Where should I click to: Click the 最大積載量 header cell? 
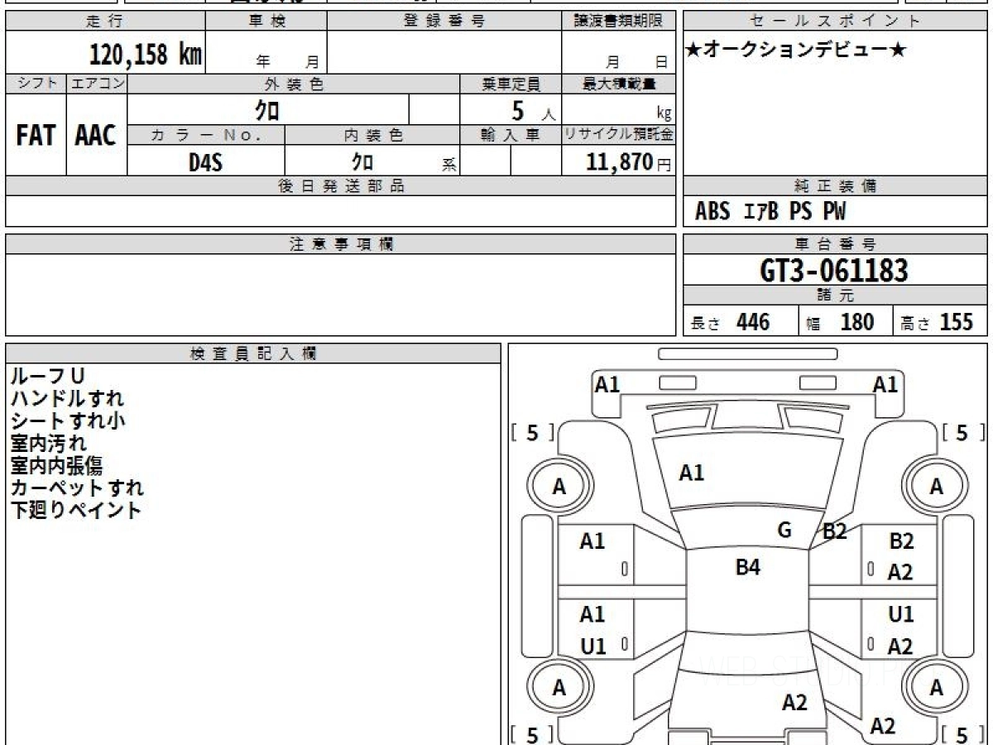click(x=619, y=84)
